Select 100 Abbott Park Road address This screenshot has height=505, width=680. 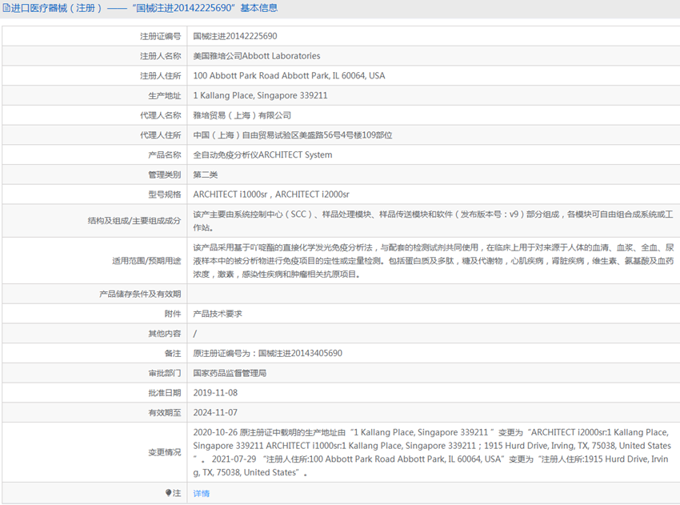click(x=289, y=75)
